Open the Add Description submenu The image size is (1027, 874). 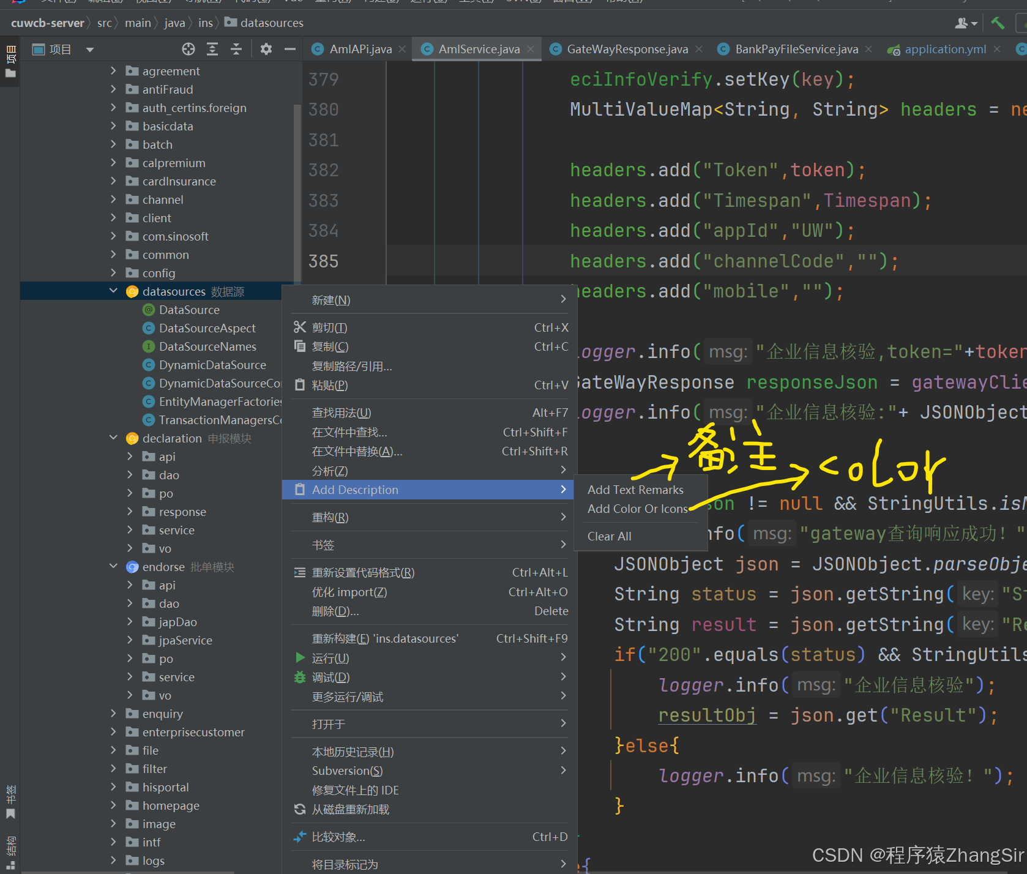tap(428, 490)
